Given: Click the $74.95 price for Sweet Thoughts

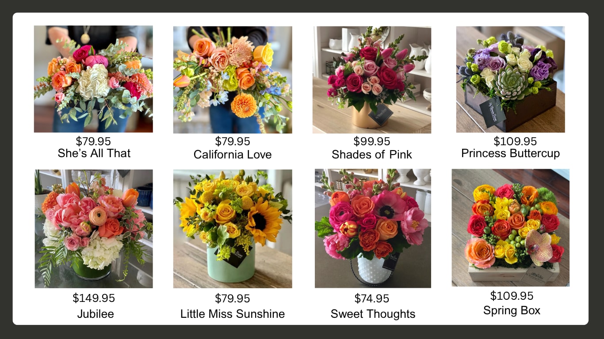Looking at the screenshot, I should [x=373, y=299].
